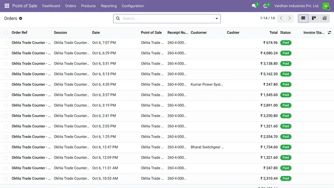Sort by Cashier column header
This screenshot has height=188, width=334.
(233, 33)
